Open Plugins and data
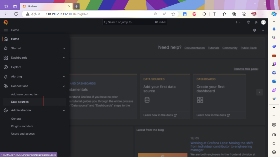 [x=22, y=126]
